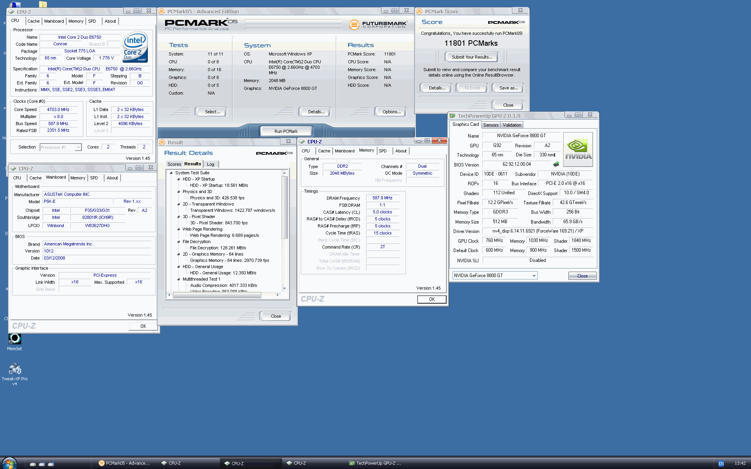The image size is (751, 469).
Task: Click the DRAM Frequency 587.9 MHz value
Action: [x=383, y=198]
